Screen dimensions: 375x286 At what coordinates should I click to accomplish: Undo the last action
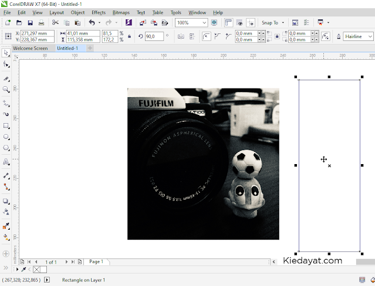[x=92, y=23]
